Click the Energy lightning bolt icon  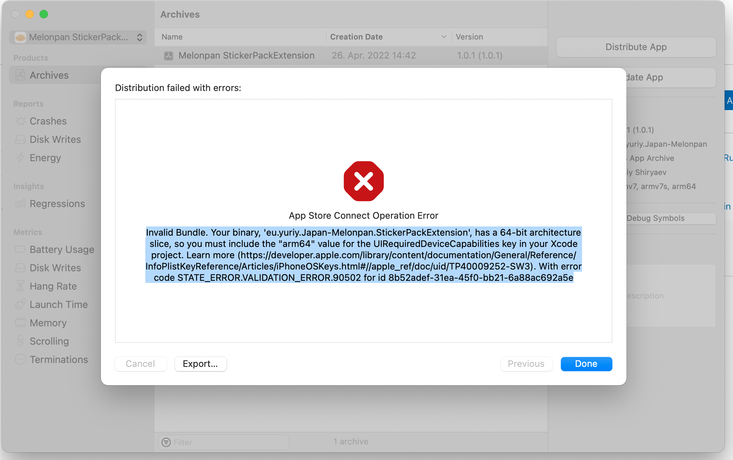20,158
